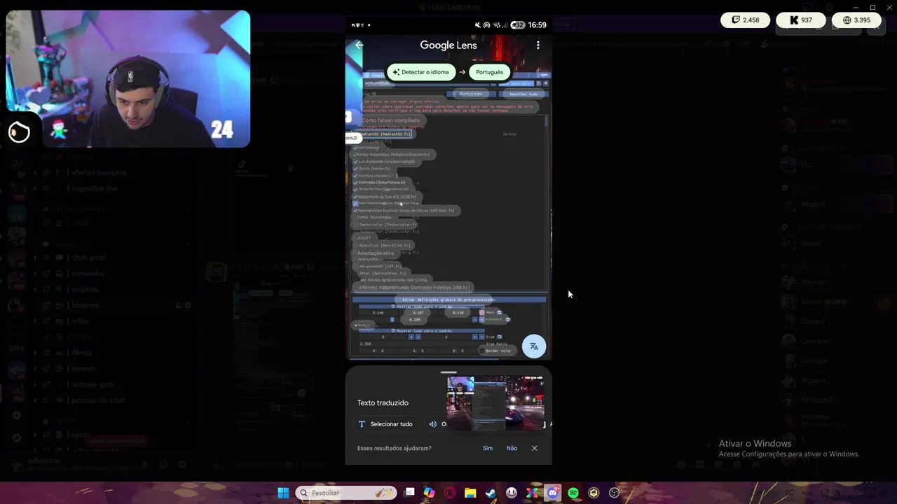Open Spotify from taskbar

tap(573, 493)
